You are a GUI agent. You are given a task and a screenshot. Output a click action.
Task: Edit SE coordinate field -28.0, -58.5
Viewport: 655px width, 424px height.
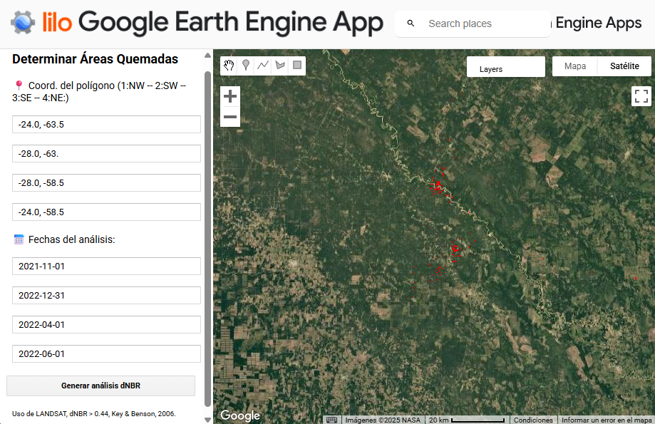106,183
